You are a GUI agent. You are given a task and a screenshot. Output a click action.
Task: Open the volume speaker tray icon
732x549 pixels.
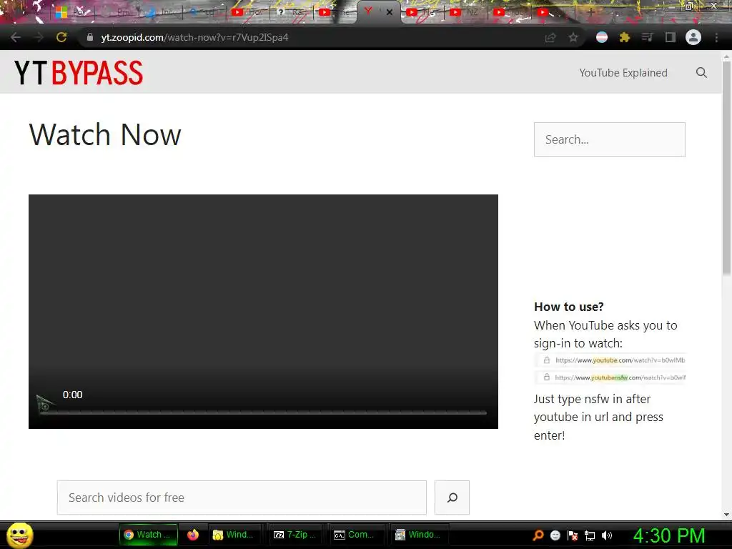[607, 535]
